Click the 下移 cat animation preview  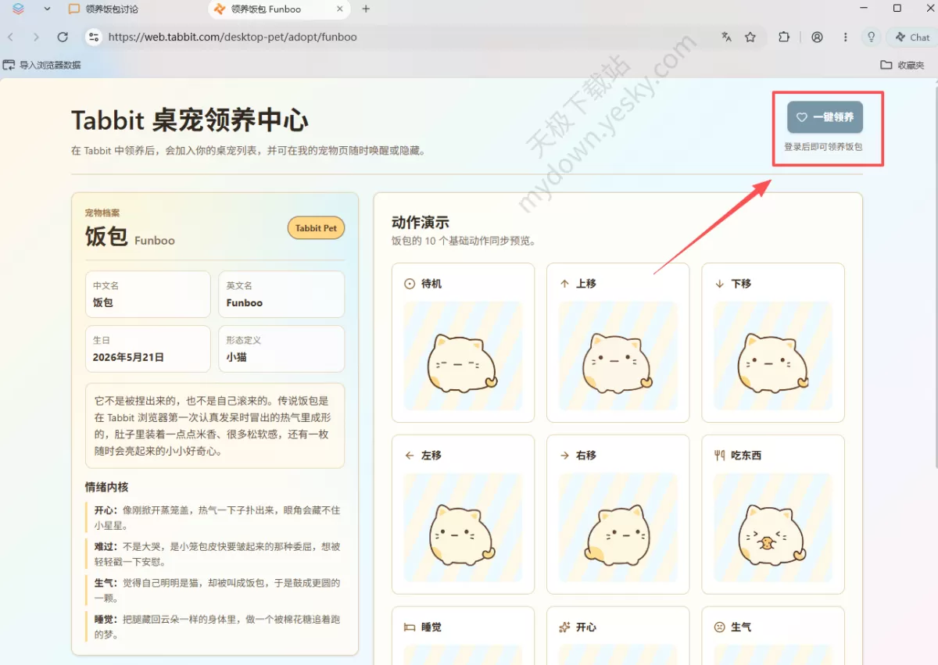pos(773,356)
